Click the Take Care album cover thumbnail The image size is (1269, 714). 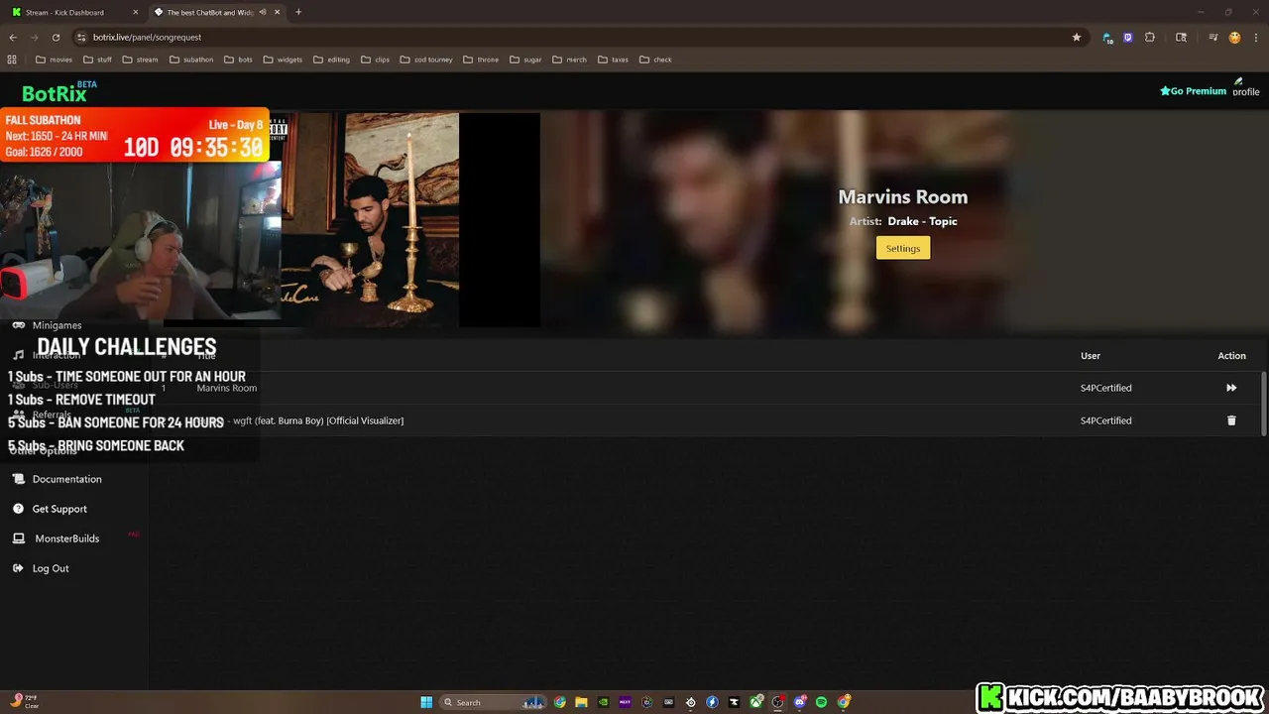tap(370, 219)
